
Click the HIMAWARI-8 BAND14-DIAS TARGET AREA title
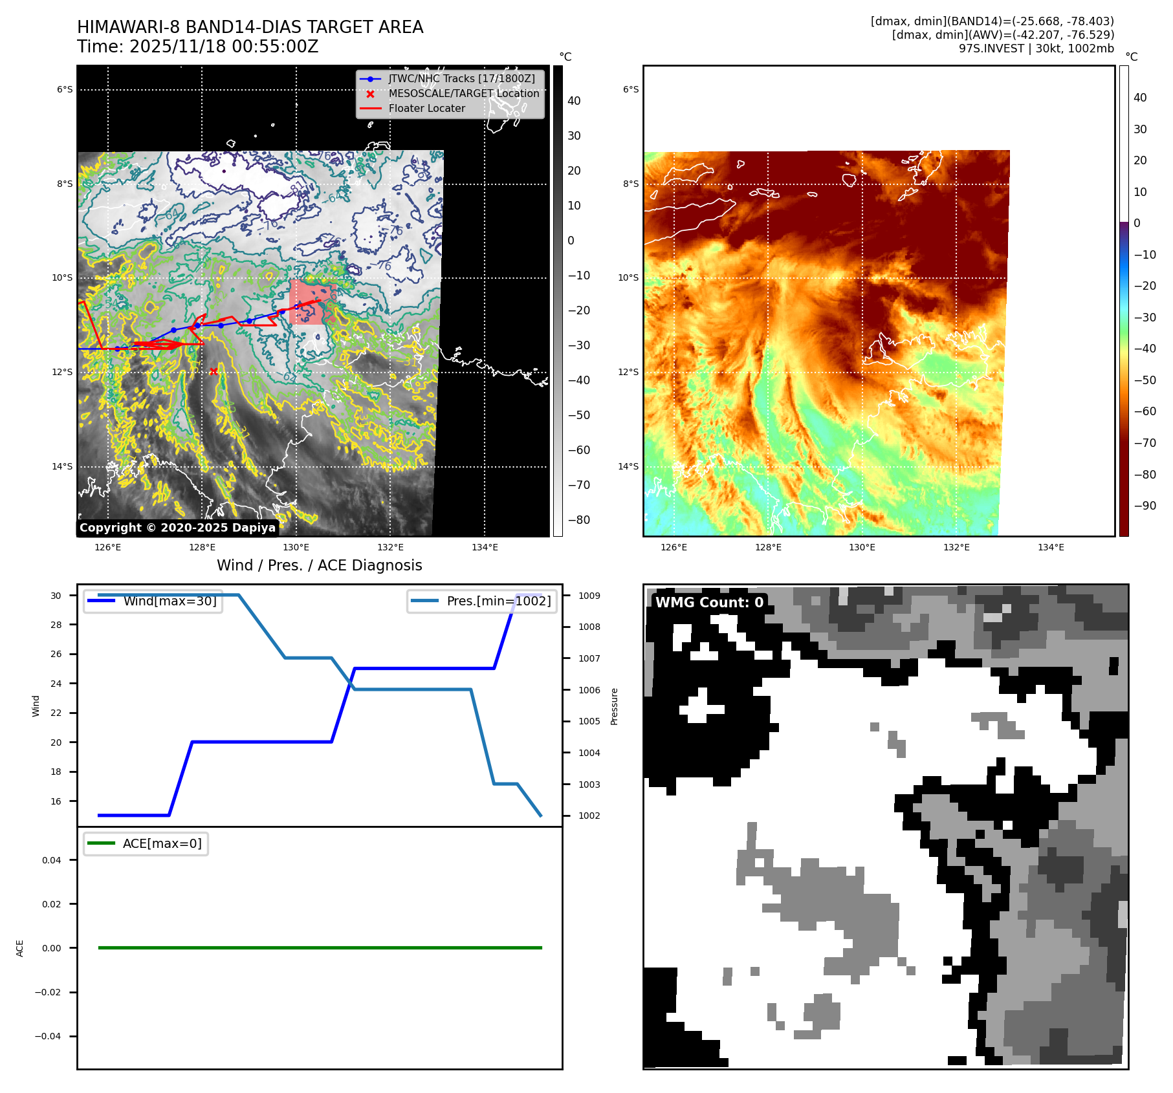pyautogui.click(x=250, y=27)
